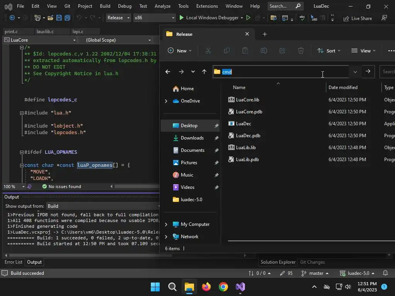395x296 pixels.
Task: Click the Open File folder icon
Action: tap(51, 18)
